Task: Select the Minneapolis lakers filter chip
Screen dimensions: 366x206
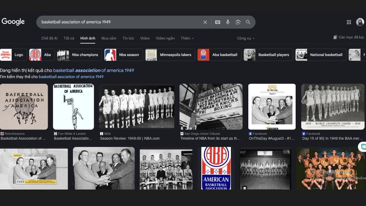Action: point(170,55)
